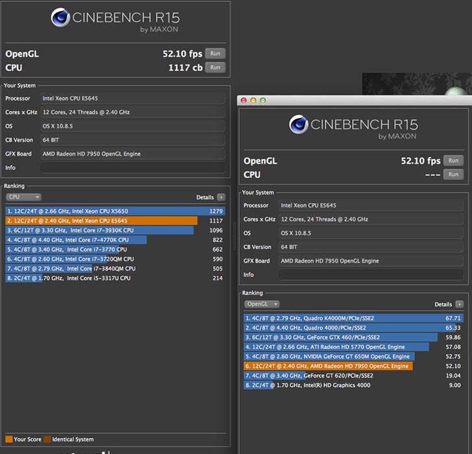472x454 pixels.
Task: Click the Info field in the right window
Action: [372, 274]
